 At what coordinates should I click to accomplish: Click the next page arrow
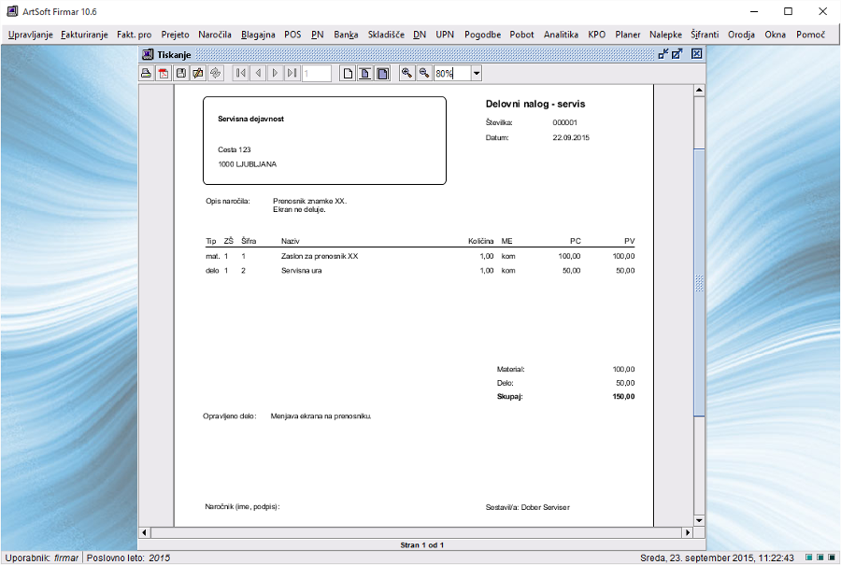[276, 73]
